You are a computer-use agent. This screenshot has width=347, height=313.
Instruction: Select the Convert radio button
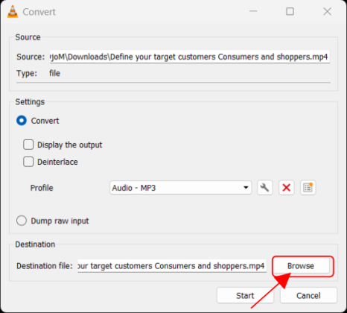[x=22, y=121]
